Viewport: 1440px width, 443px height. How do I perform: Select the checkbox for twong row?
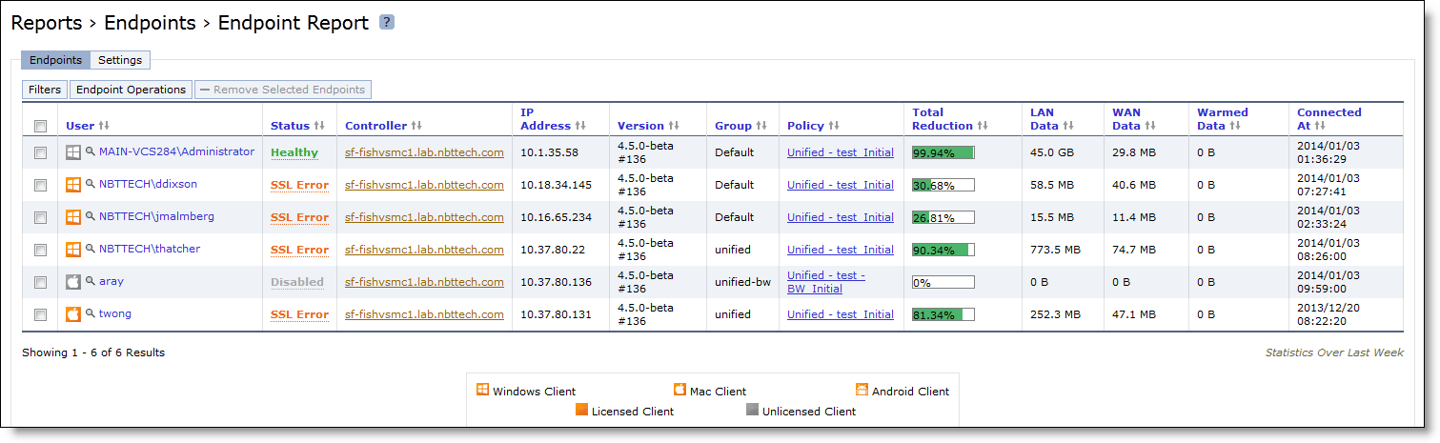point(40,314)
